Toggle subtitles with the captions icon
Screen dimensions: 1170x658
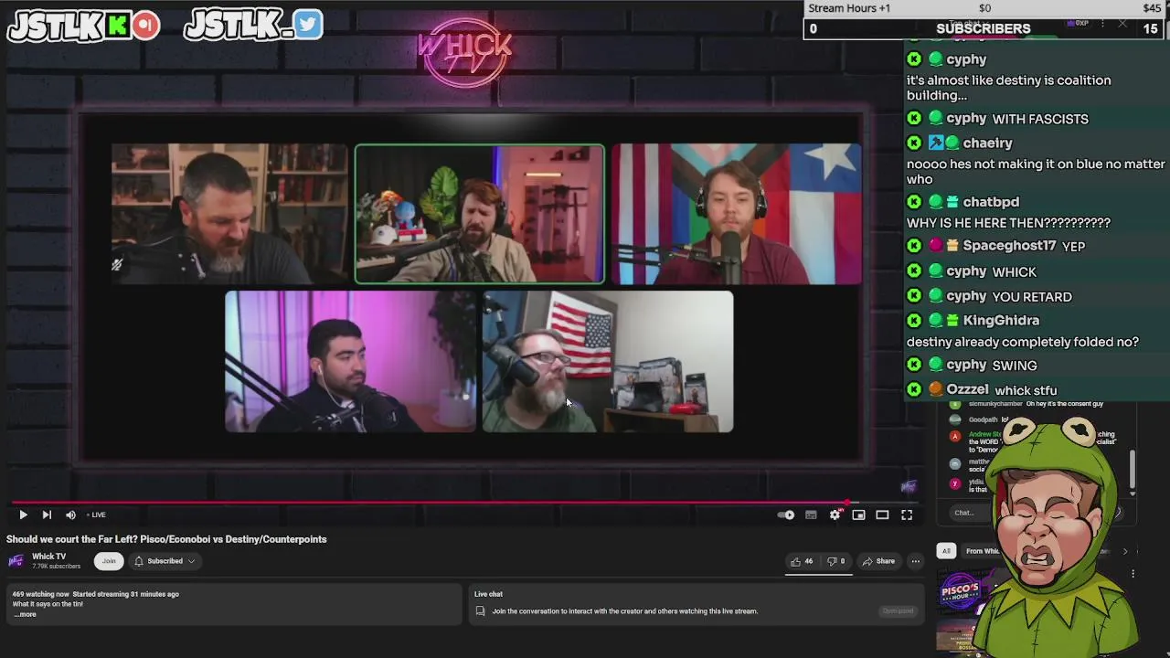811,515
